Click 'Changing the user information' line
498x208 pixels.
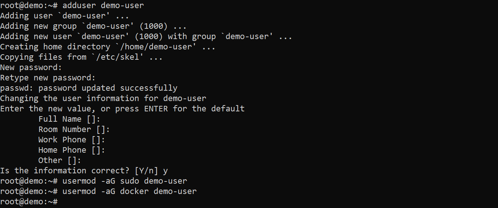[103, 98]
